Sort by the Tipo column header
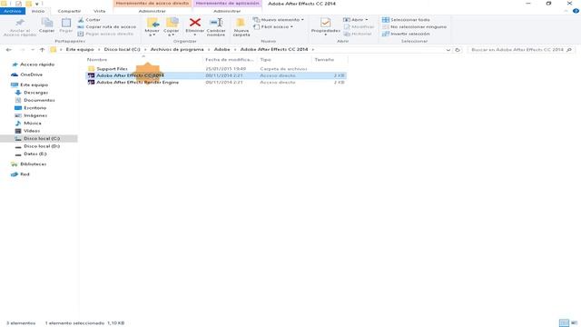The image size is (581, 327). (x=265, y=60)
